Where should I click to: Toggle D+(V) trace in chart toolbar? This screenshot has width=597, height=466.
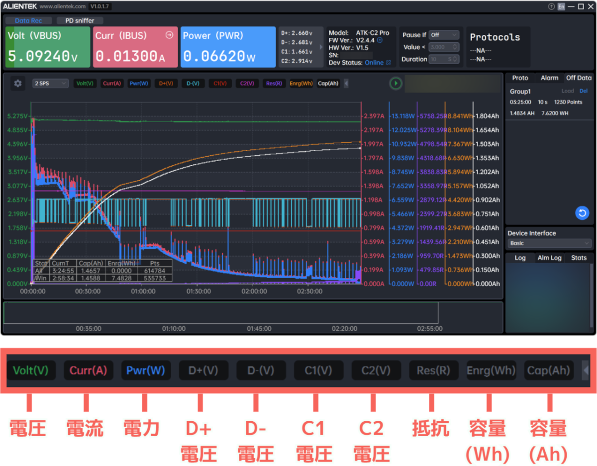coord(166,84)
